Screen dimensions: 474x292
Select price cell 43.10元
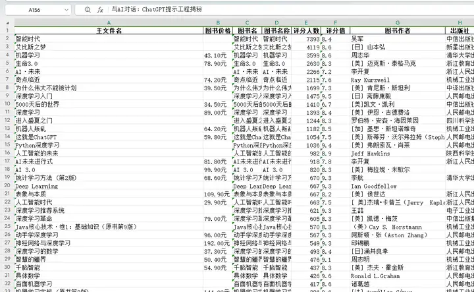click(x=218, y=55)
